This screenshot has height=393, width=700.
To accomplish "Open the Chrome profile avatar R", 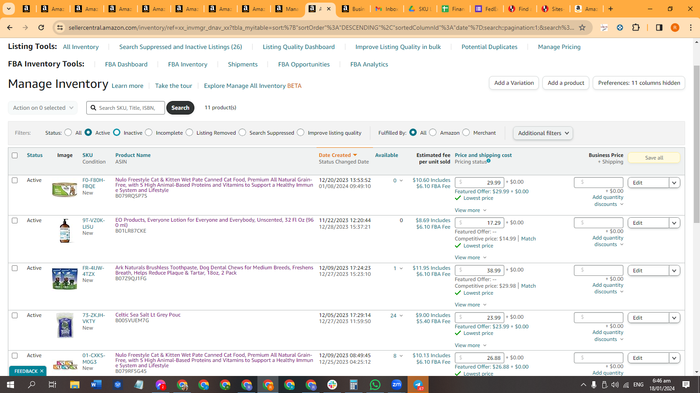I will [x=675, y=28].
